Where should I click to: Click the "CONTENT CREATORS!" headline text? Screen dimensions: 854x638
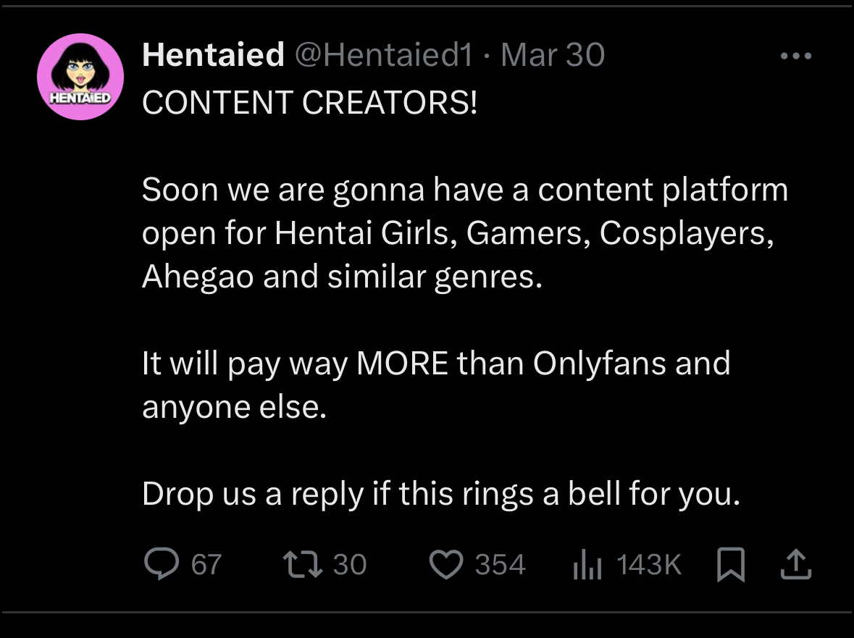pyautogui.click(x=310, y=103)
